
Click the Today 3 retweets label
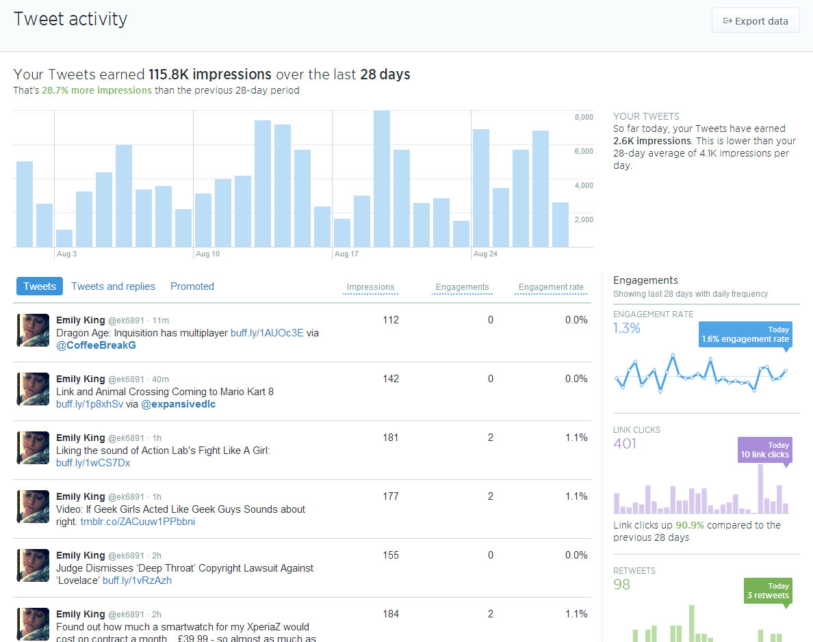pos(767,591)
